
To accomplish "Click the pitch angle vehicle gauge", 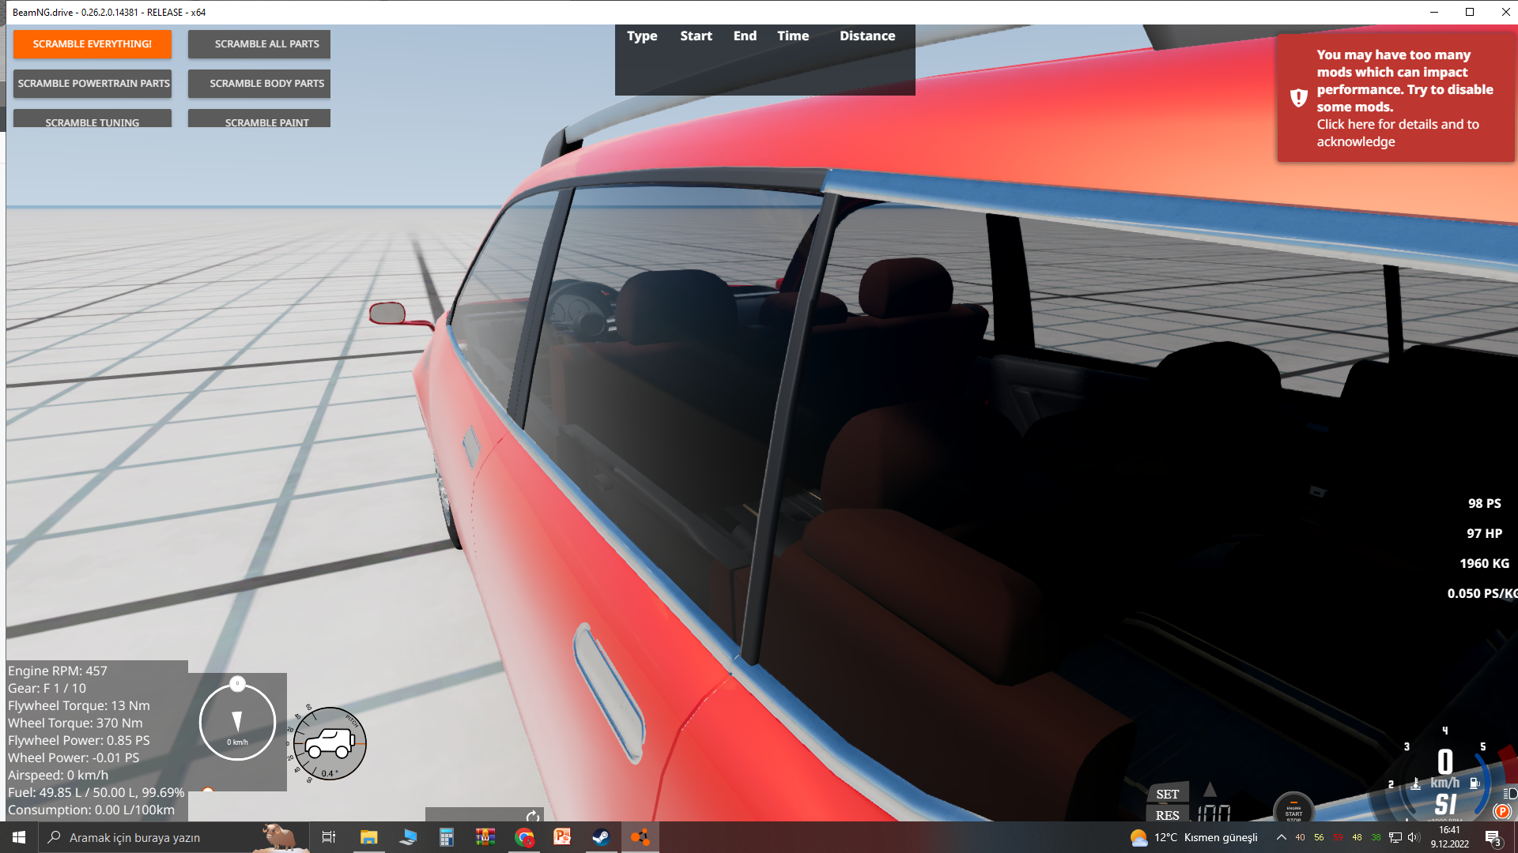I will tap(330, 743).
